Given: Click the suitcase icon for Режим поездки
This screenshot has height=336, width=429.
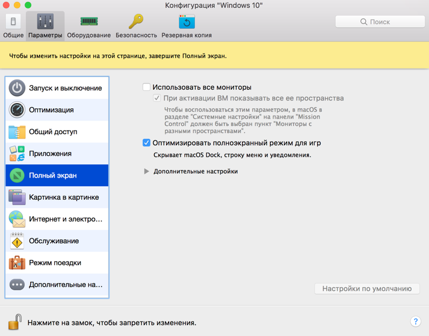Looking at the screenshot, I should 17,263.
